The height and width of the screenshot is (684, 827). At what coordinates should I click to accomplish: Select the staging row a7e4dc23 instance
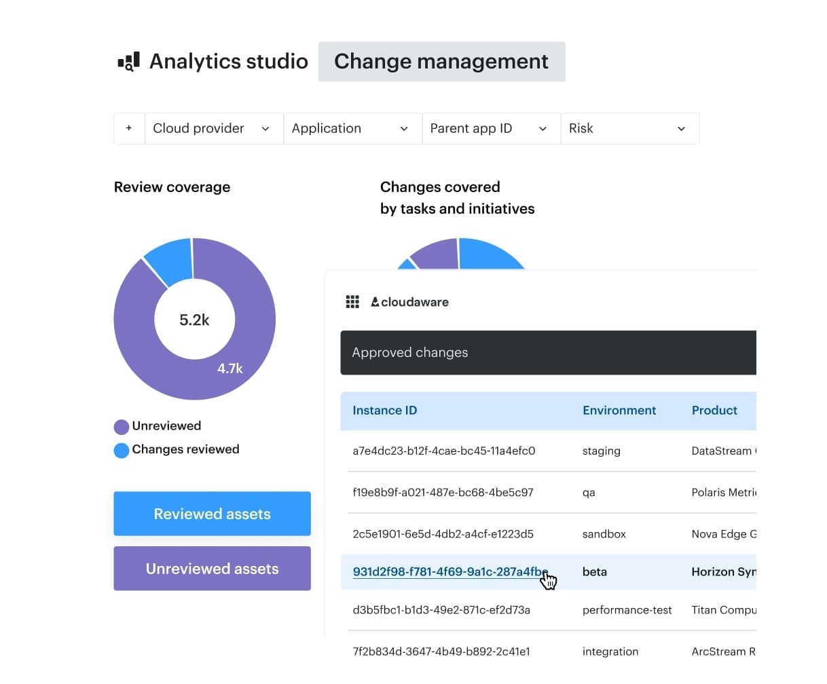tap(443, 451)
